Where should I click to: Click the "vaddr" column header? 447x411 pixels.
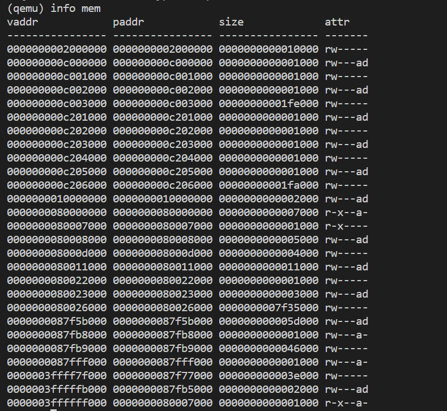[x=23, y=22]
